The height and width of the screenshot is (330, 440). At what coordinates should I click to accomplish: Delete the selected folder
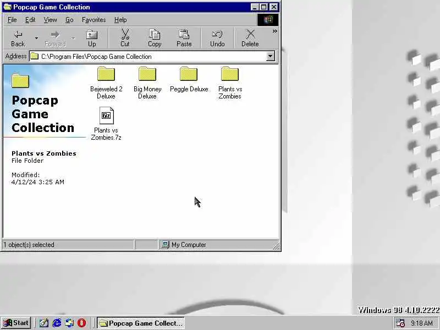[x=250, y=38]
